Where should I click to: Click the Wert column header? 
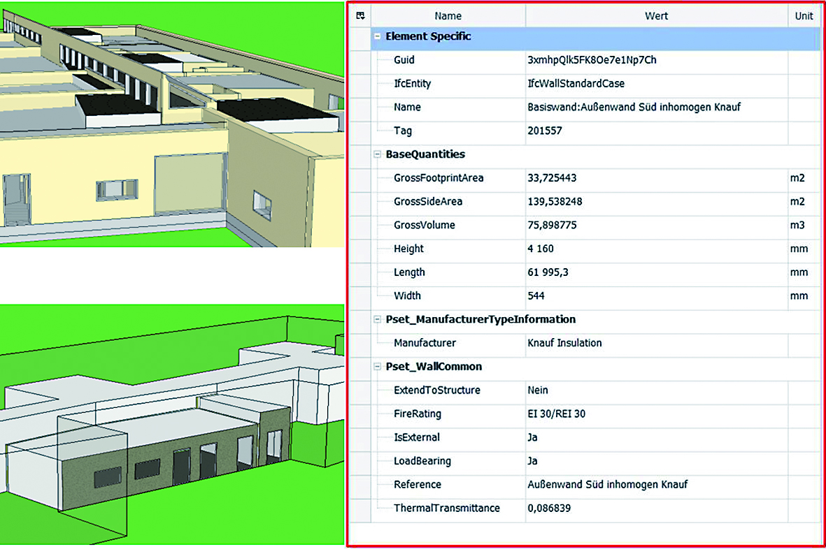pos(656,15)
